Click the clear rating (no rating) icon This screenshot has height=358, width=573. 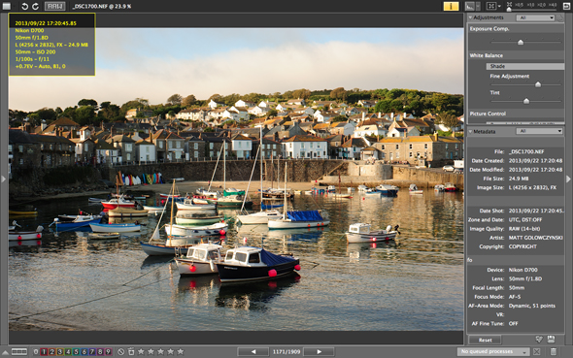coord(121,352)
